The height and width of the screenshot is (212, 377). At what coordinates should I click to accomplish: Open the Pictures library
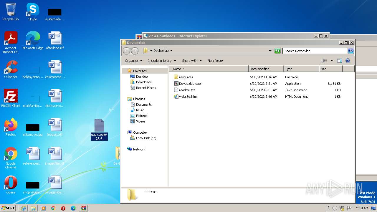click(x=141, y=116)
